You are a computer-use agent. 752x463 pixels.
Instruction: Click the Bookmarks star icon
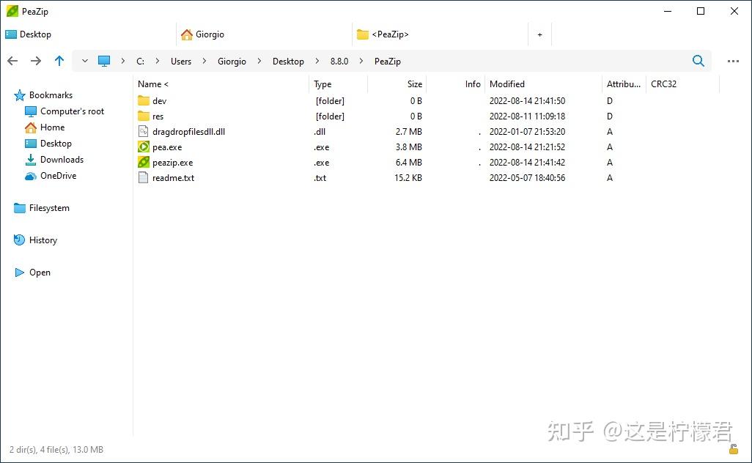pos(20,95)
